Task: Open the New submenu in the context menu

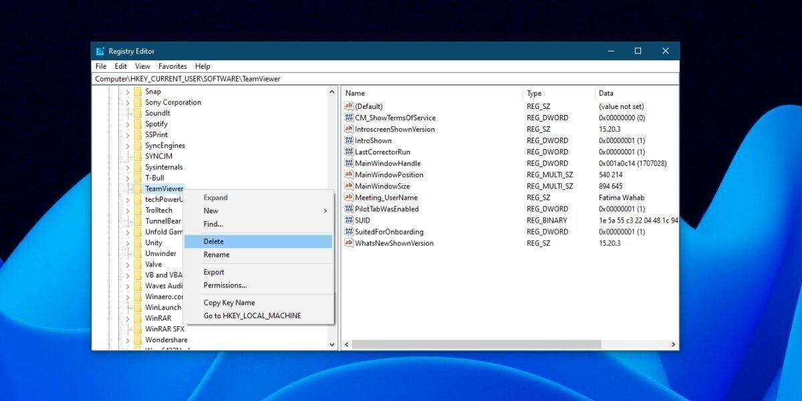Action: coord(211,211)
